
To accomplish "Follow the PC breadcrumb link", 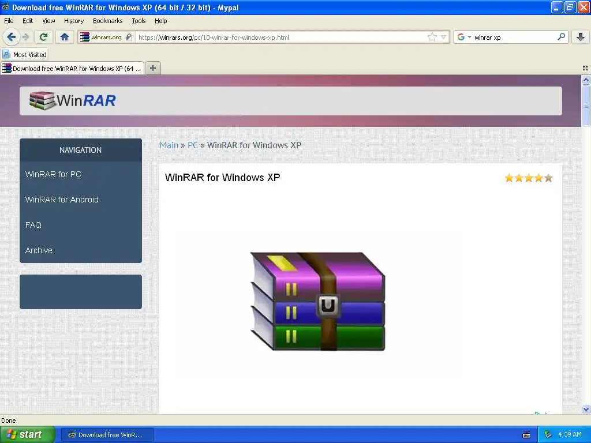I will coord(193,145).
